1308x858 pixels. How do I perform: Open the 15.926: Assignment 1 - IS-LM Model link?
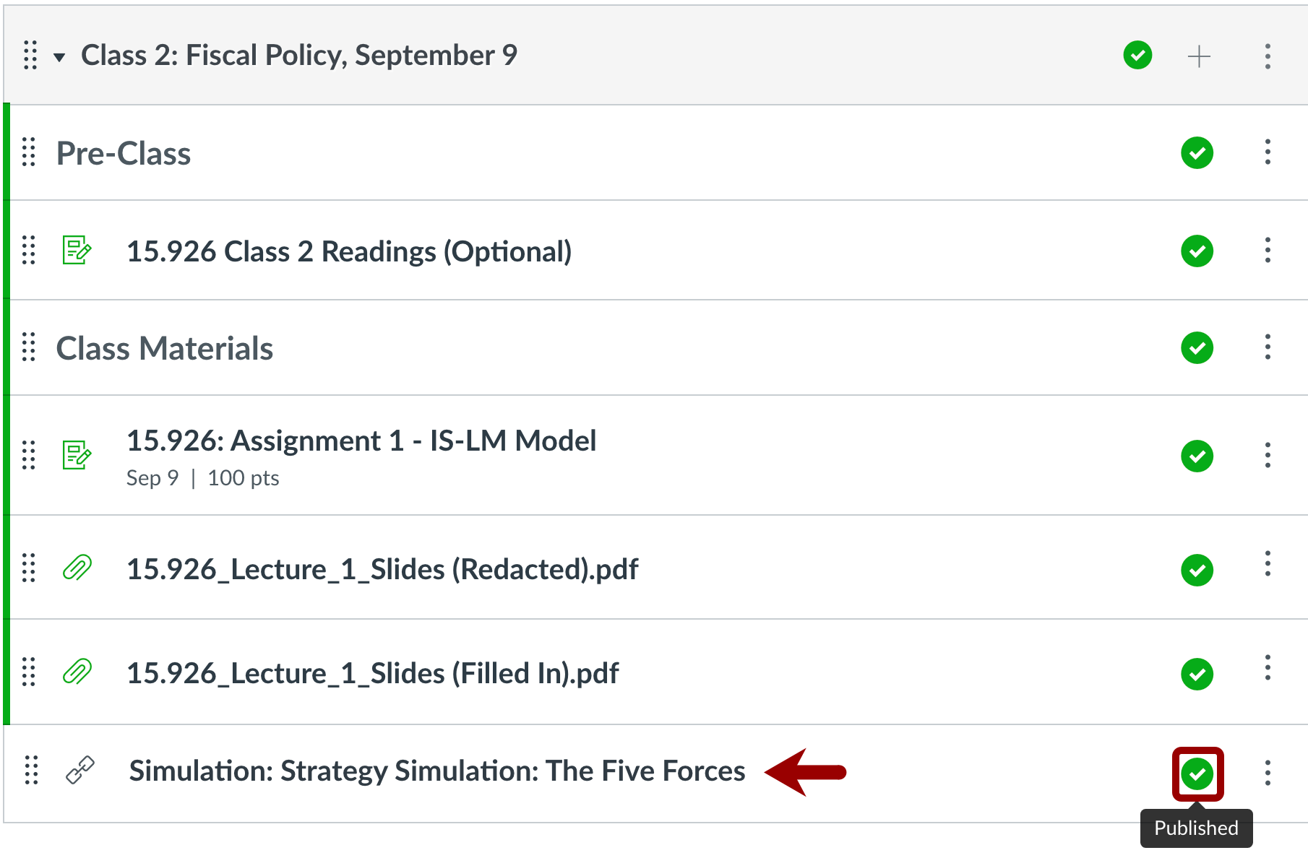point(361,441)
